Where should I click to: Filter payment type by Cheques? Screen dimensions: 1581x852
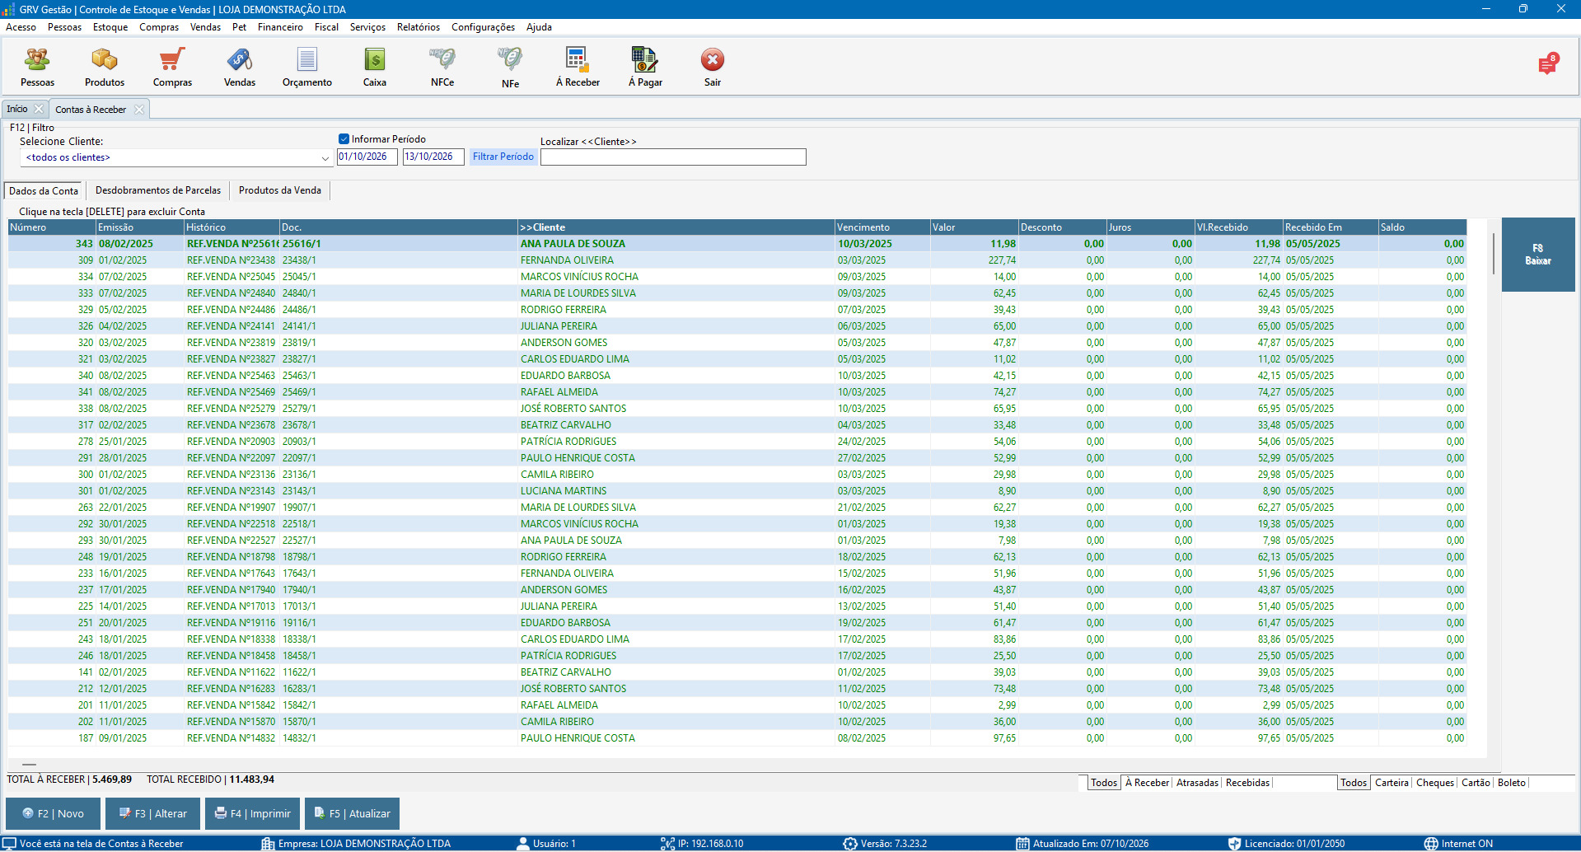tap(1435, 783)
